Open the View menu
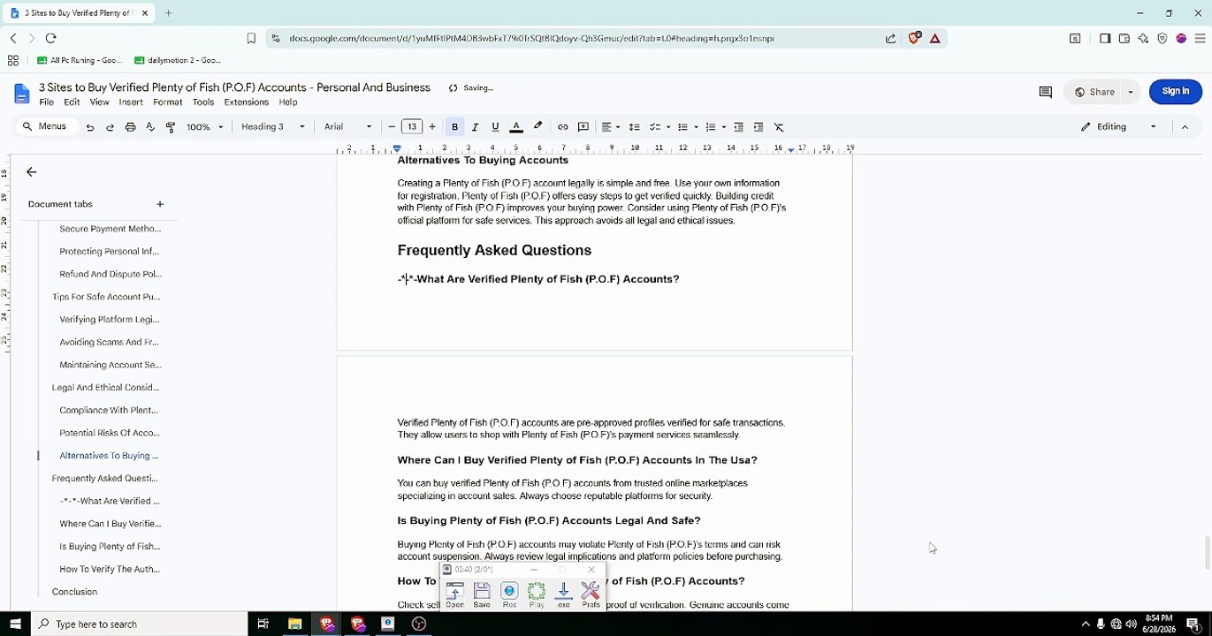 [100, 102]
